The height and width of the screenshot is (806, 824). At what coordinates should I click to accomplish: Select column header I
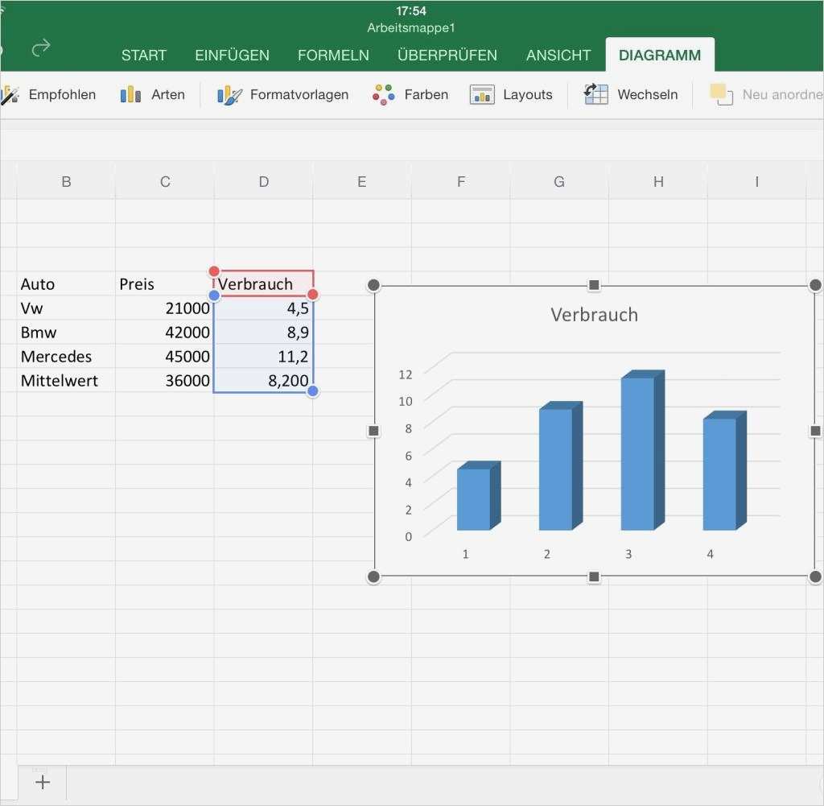pyautogui.click(x=756, y=181)
